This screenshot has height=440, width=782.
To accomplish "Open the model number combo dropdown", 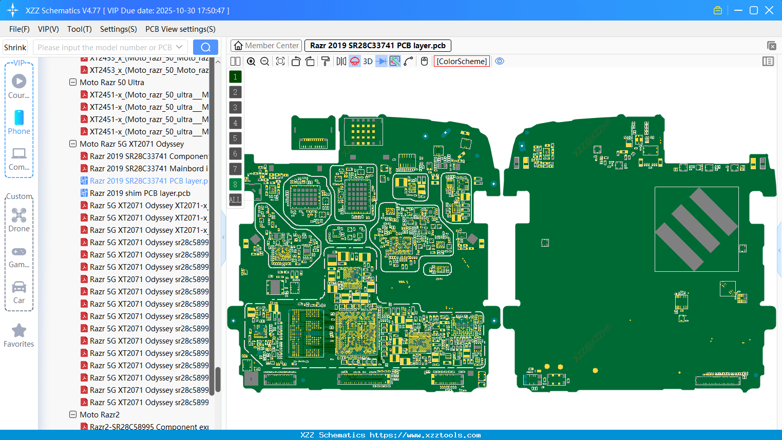I will click(179, 47).
